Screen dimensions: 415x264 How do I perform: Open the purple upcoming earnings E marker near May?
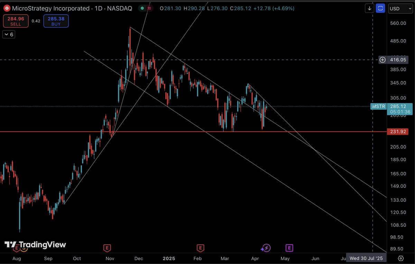coord(289,248)
